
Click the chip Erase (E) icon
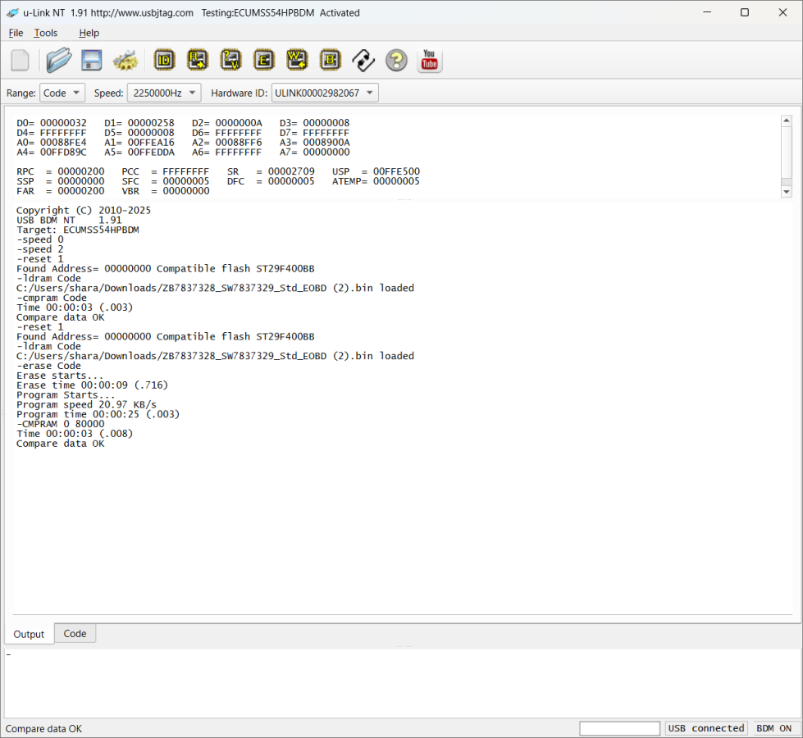pyautogui.click(x=263, y=60)
